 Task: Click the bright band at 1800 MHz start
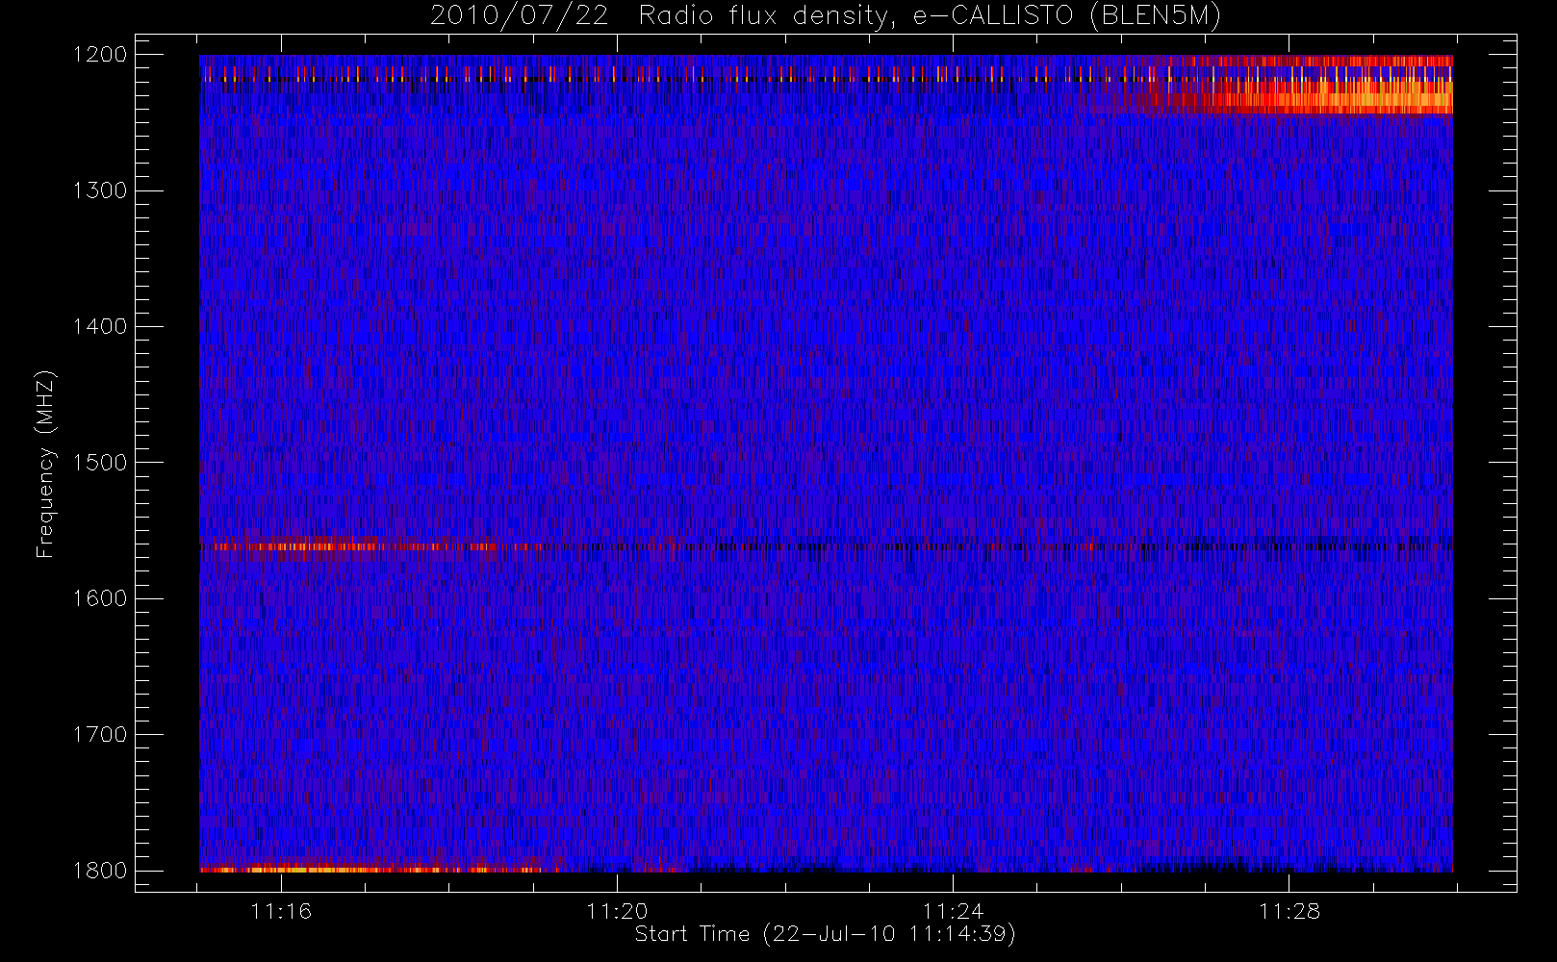[x=370, y=870]
